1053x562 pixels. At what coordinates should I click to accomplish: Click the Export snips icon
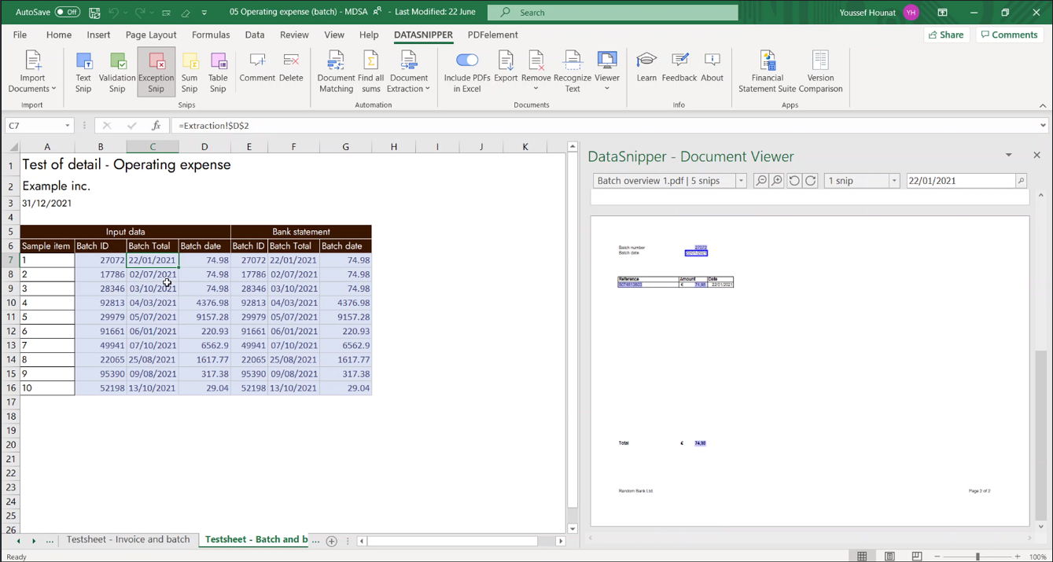[506, 69]
